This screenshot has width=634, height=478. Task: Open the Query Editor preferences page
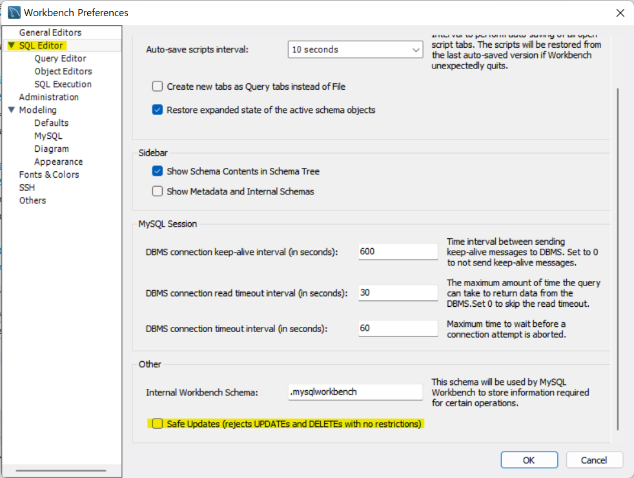pyautogui.click(x=60, y=58)
